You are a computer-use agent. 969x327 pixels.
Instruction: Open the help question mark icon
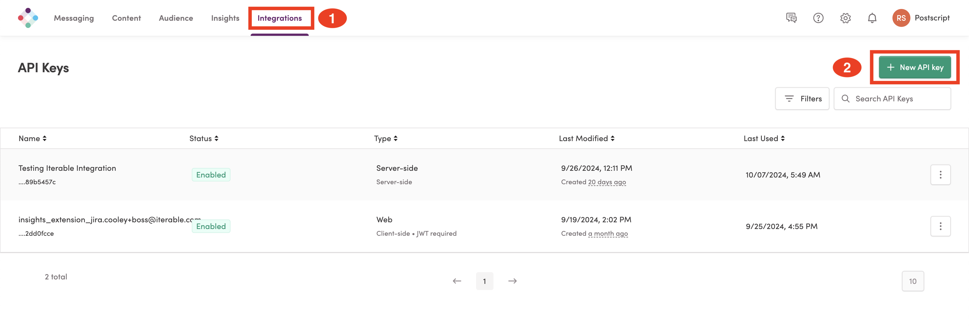[x=818, y=18]
